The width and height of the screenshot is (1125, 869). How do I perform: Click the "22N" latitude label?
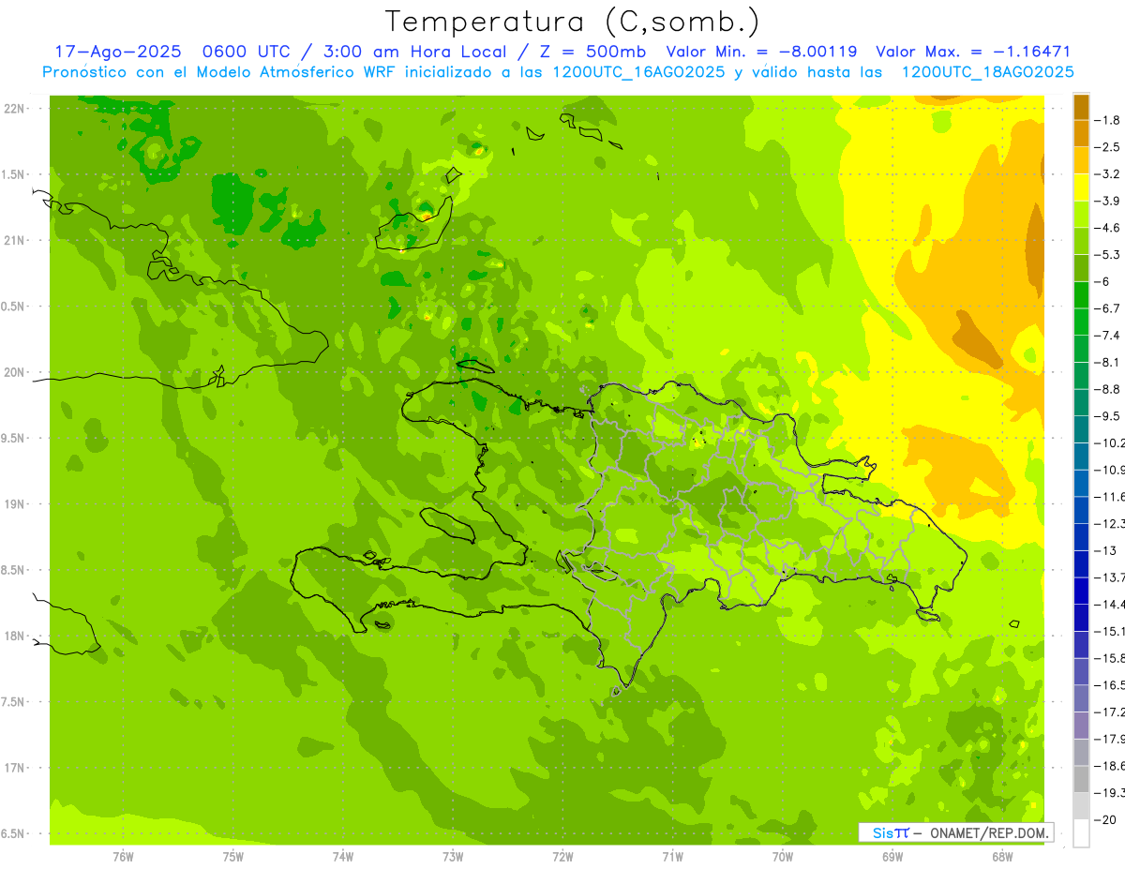point(16,108)
